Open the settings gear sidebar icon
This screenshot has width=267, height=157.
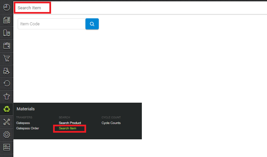point(7,135)
